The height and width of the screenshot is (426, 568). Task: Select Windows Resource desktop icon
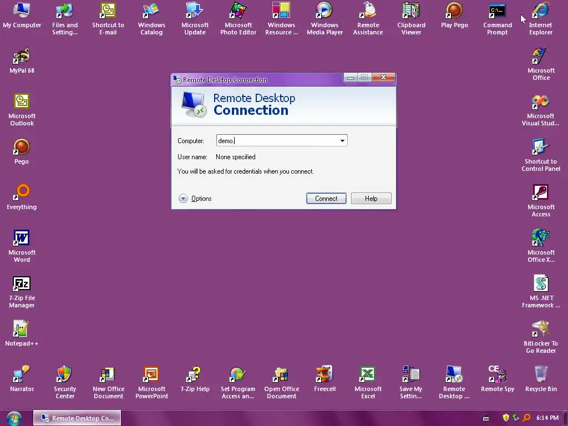click(281, 19)
